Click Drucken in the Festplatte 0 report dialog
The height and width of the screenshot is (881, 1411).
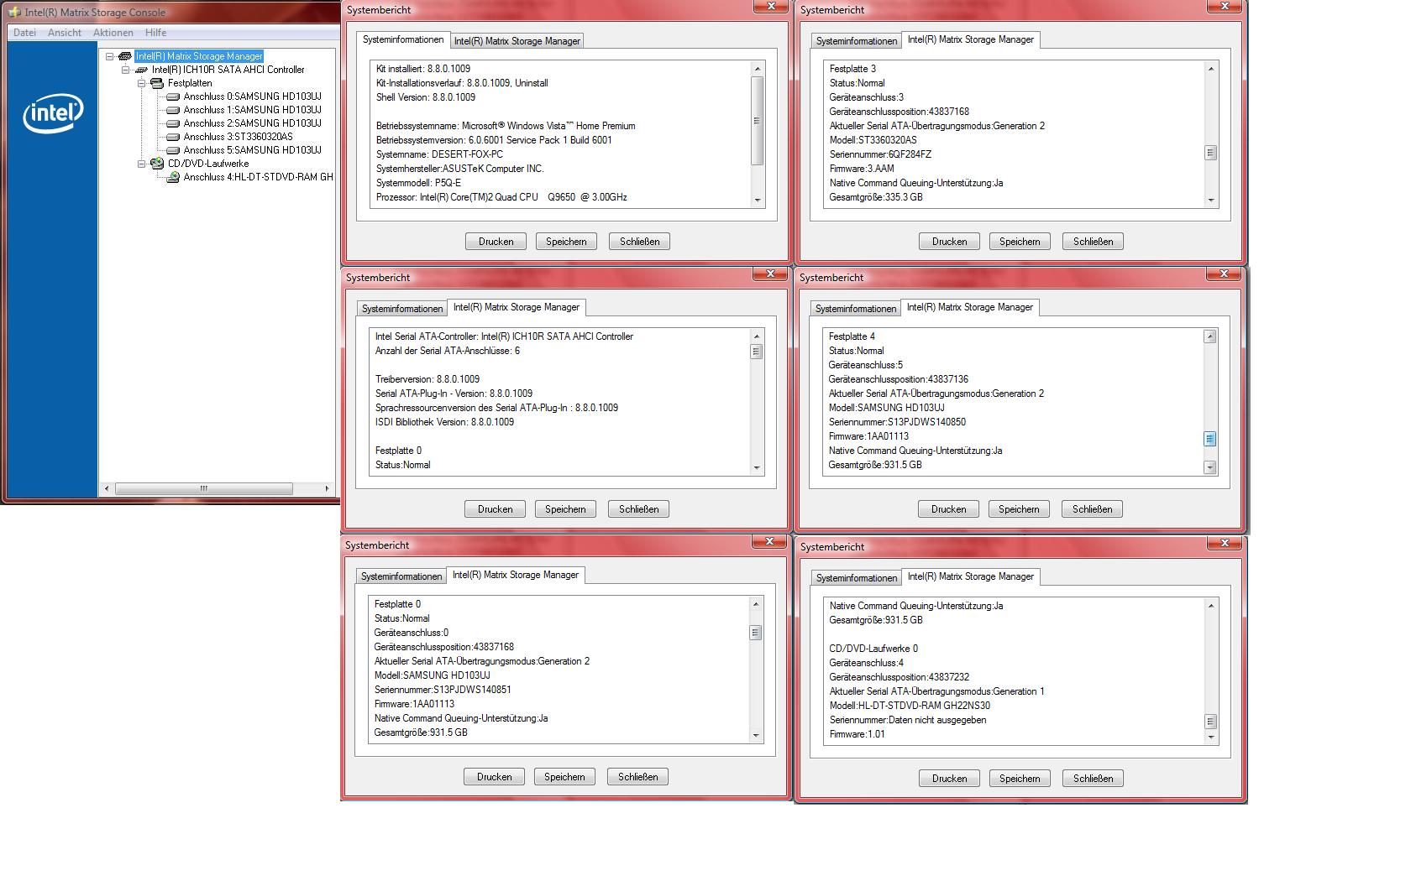494,777
